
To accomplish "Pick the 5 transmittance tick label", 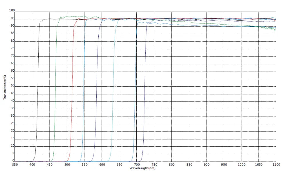I will click(x=13, y=153).
